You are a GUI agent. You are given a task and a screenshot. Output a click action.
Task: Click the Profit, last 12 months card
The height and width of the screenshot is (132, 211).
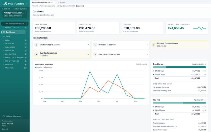coord(187,28)
